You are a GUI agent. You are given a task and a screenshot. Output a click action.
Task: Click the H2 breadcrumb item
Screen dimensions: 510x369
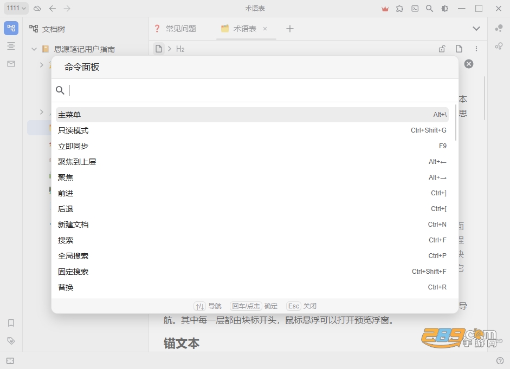[180, 49]
